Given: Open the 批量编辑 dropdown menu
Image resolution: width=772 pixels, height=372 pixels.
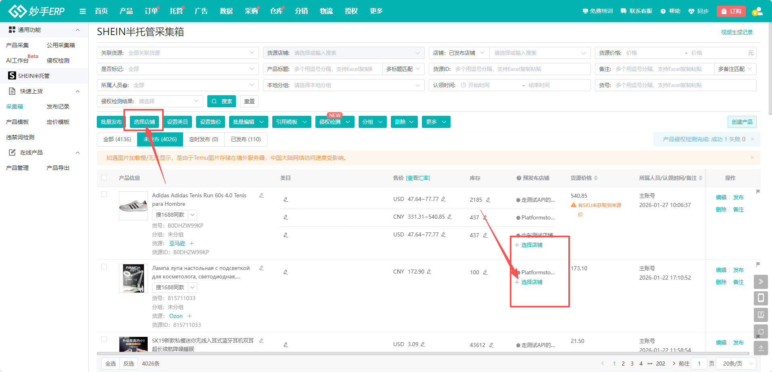Looking at the screenshot, I should (248, 122).
